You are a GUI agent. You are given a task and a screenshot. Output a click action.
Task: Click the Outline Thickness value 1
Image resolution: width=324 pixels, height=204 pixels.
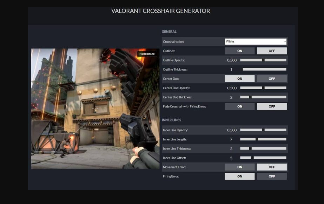point(231,70)
